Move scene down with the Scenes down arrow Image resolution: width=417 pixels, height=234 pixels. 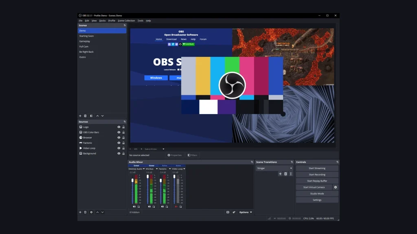tap(102, 116)
